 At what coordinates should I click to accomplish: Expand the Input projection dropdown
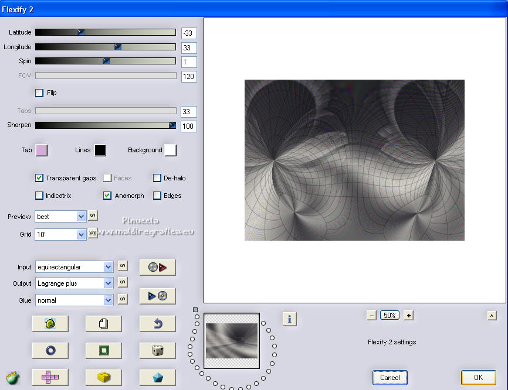108,267
